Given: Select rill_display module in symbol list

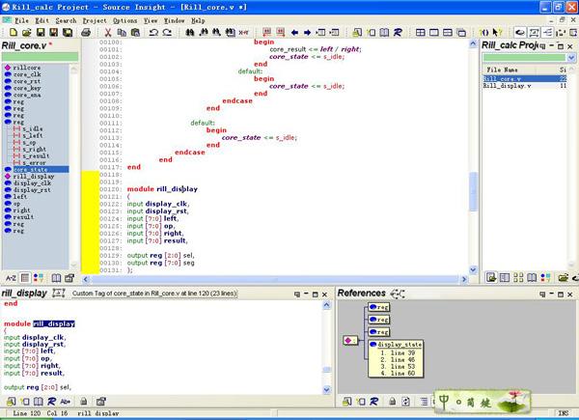Looking at the screenshot, I should tap(33, 177).
